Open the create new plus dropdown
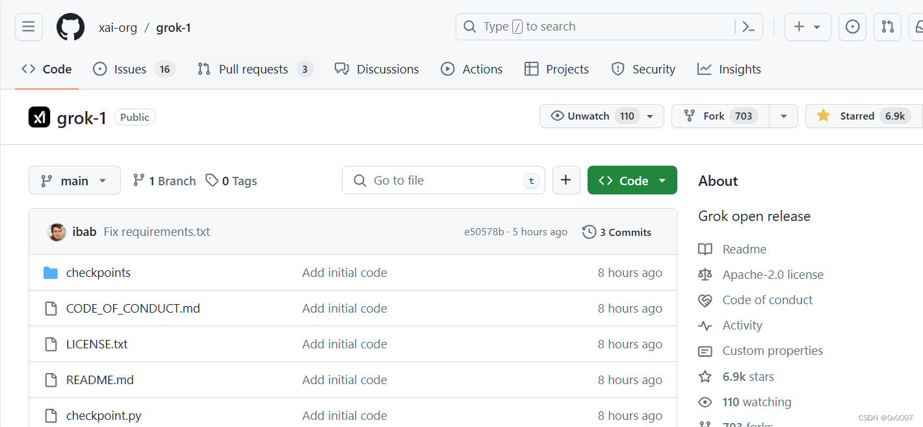The height and width of the screenshot is (427, 923). pyautogui.click(x=808, y=27)
